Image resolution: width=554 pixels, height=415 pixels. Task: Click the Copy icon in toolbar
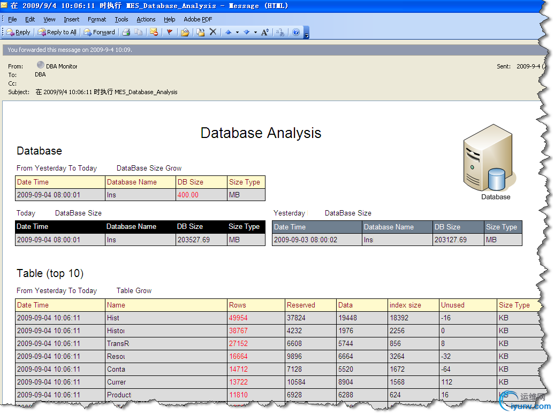tap(139, 33)
